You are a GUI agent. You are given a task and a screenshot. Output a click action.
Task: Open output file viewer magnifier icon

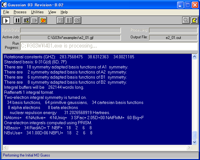186,20
